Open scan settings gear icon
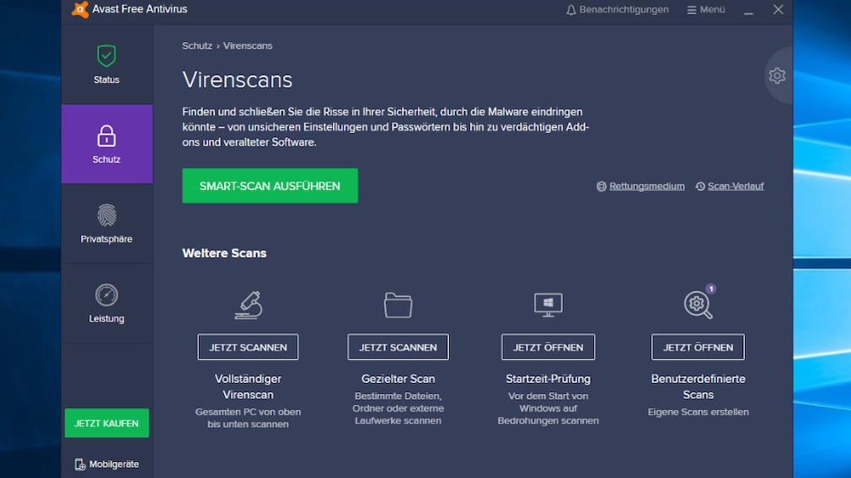The height and width of the screenshot is (478, 851). coord(777,76)
